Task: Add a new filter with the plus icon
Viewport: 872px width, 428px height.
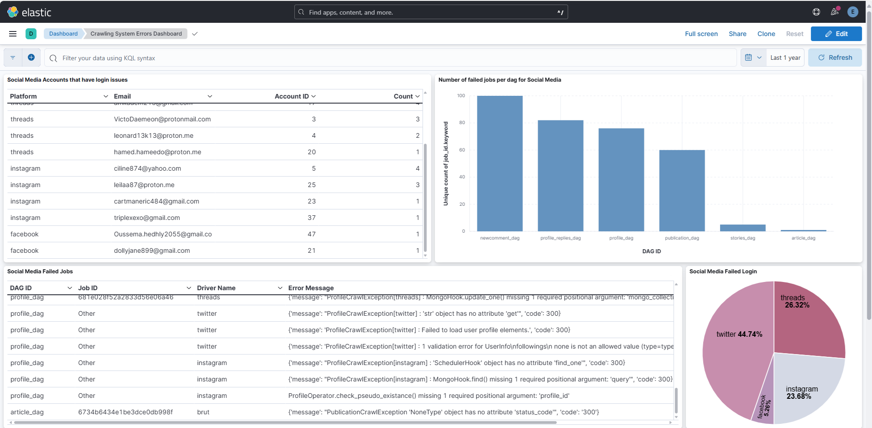Action: pyautogui.click(x=31, y=57)
